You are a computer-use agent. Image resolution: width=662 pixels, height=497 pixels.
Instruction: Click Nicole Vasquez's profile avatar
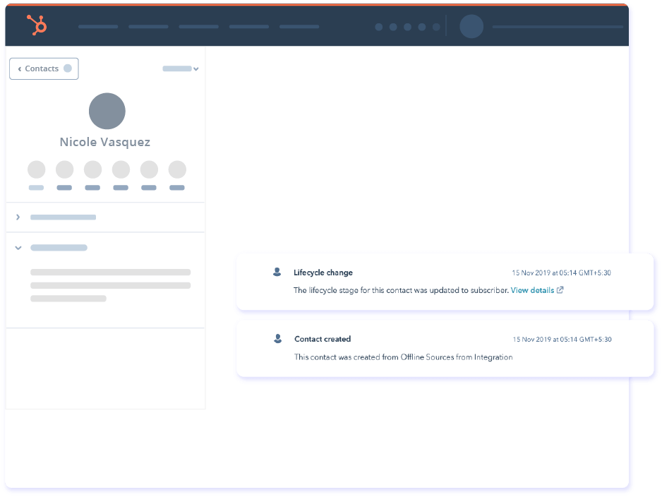click(107, 111)
